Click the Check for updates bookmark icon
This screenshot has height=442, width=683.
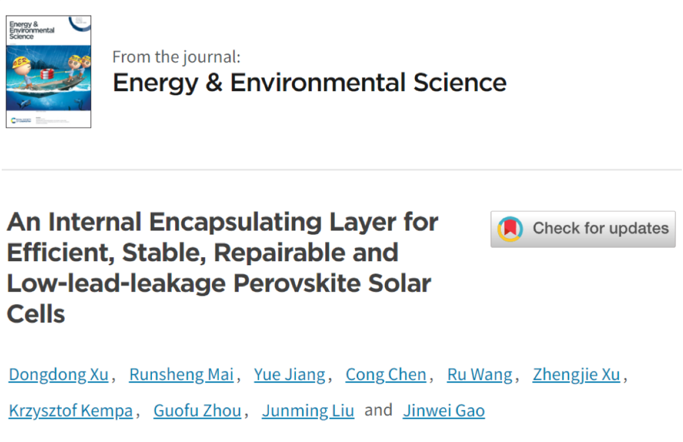(x=510, y=229)
